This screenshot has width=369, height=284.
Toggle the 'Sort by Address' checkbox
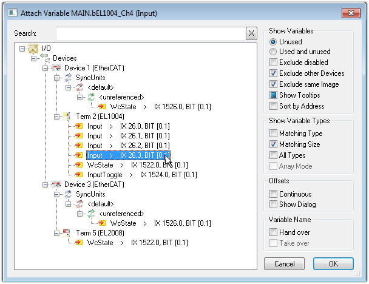(274, 106)
